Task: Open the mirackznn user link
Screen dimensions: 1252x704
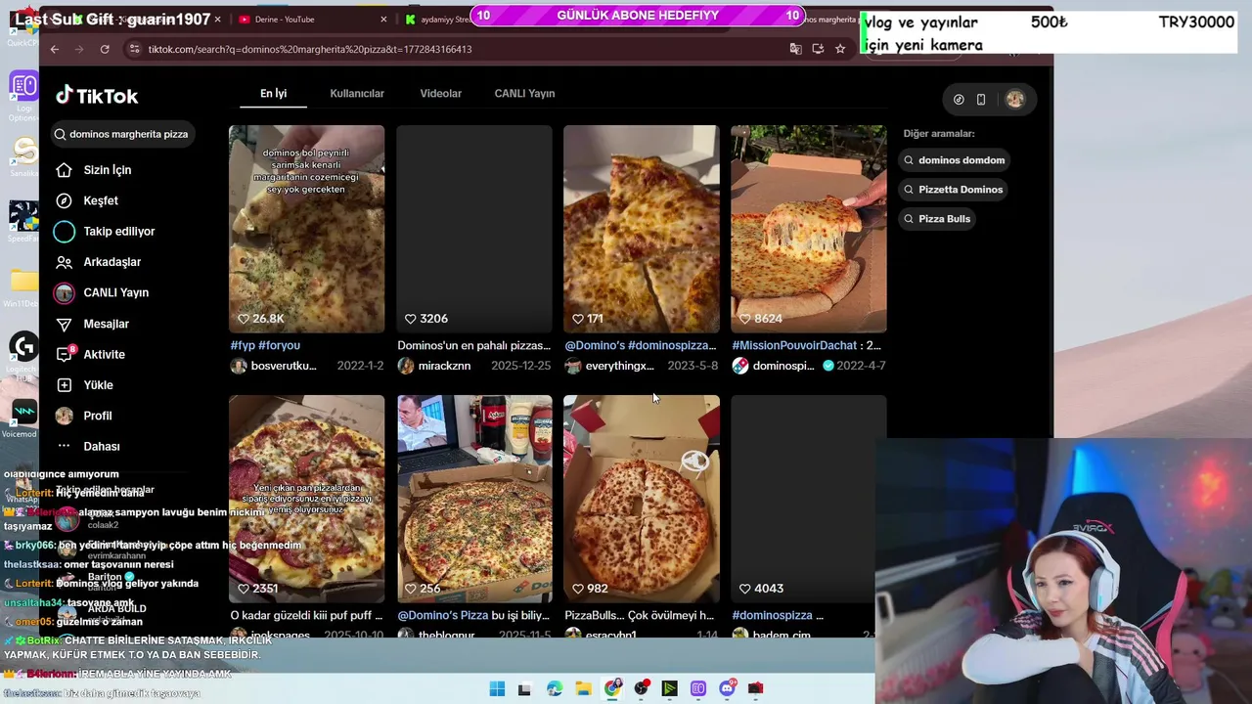Action: [444, 366]
